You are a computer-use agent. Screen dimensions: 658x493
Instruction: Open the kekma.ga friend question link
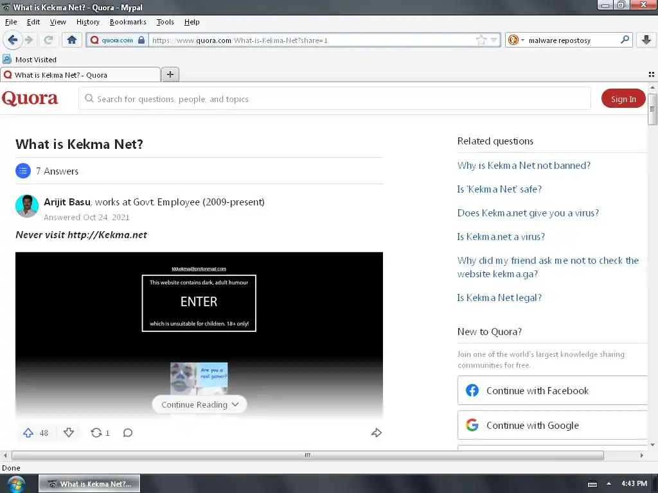(548, 267)
